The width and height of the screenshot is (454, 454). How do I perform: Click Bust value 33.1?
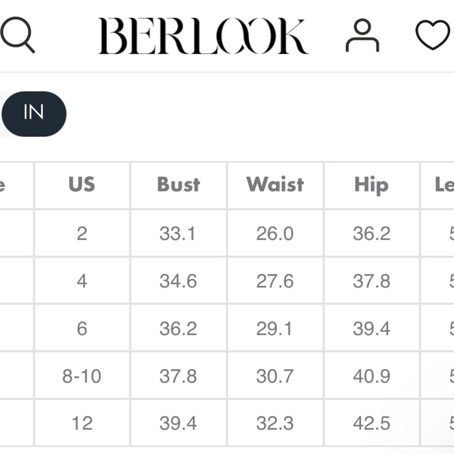(178, 233)
